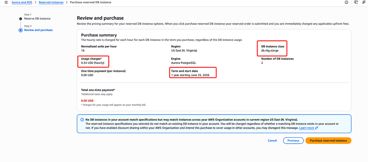
Task: Click the lightning bolt icon at top right
Action: (x=364, y=2)
